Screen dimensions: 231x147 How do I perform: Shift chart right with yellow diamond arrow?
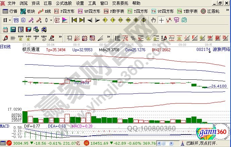(113, 20)
